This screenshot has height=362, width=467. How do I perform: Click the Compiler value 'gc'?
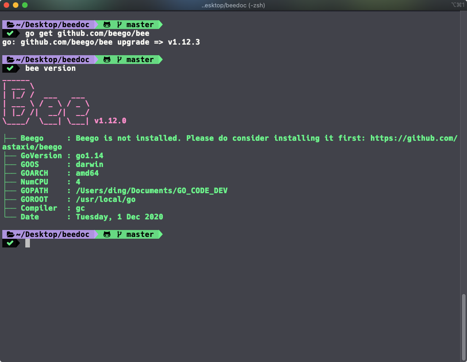(81, 208)
